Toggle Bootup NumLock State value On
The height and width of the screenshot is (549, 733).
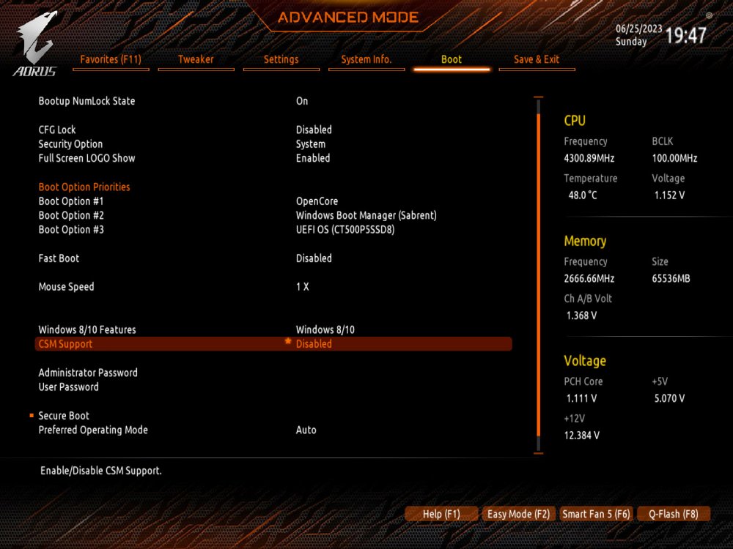pyautogui.click(x=302, y=101)
